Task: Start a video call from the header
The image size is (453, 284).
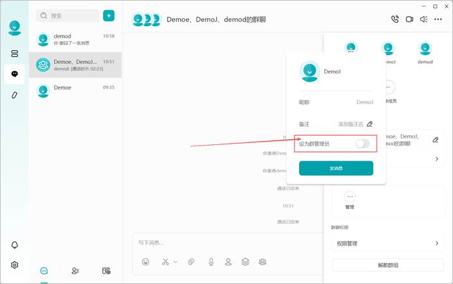Action: tap(409, 20)
